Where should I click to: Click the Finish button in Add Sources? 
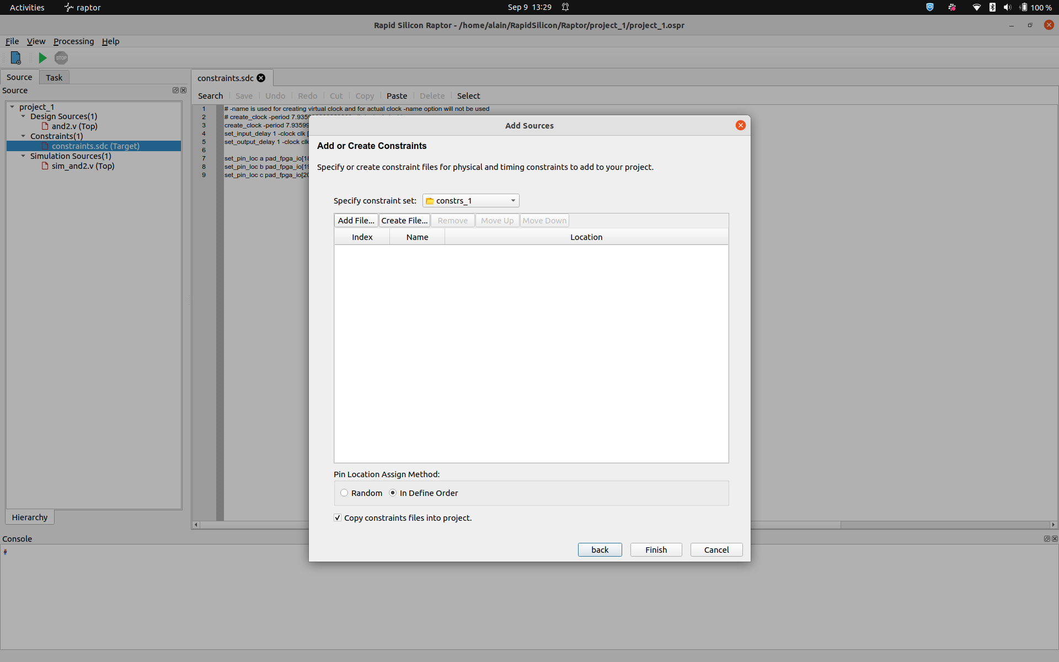point(656,549)
